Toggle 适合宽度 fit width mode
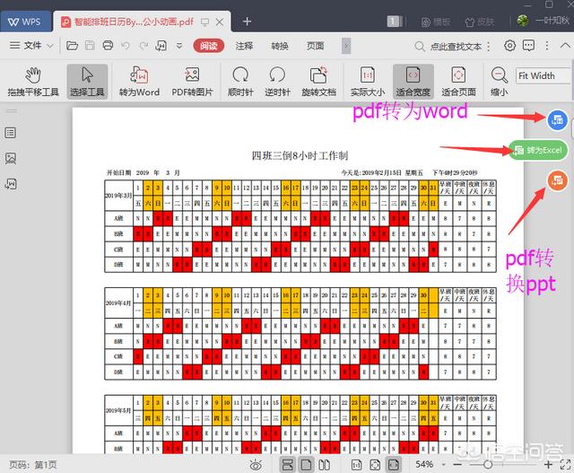574x473 pixels. click(x=413, y=82)
